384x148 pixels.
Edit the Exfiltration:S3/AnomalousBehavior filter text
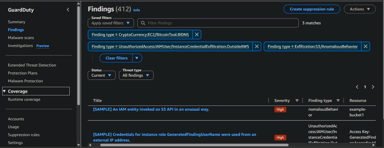[x=313, y=46]
